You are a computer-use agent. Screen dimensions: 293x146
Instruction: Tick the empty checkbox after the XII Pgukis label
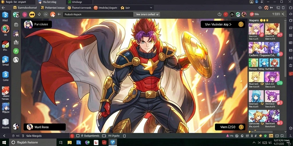[x=124, y=136]
